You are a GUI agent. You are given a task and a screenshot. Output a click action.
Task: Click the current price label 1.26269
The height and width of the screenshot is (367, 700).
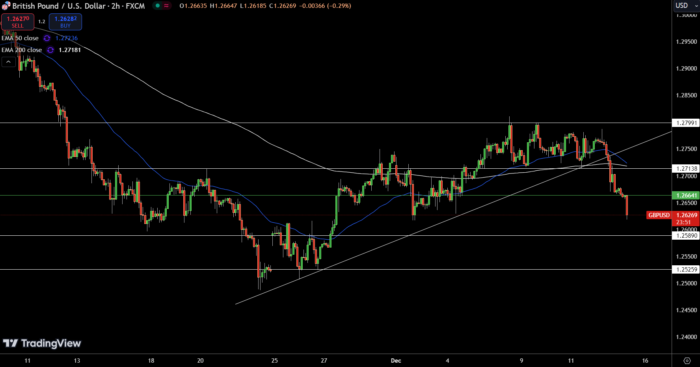[687, 215]
